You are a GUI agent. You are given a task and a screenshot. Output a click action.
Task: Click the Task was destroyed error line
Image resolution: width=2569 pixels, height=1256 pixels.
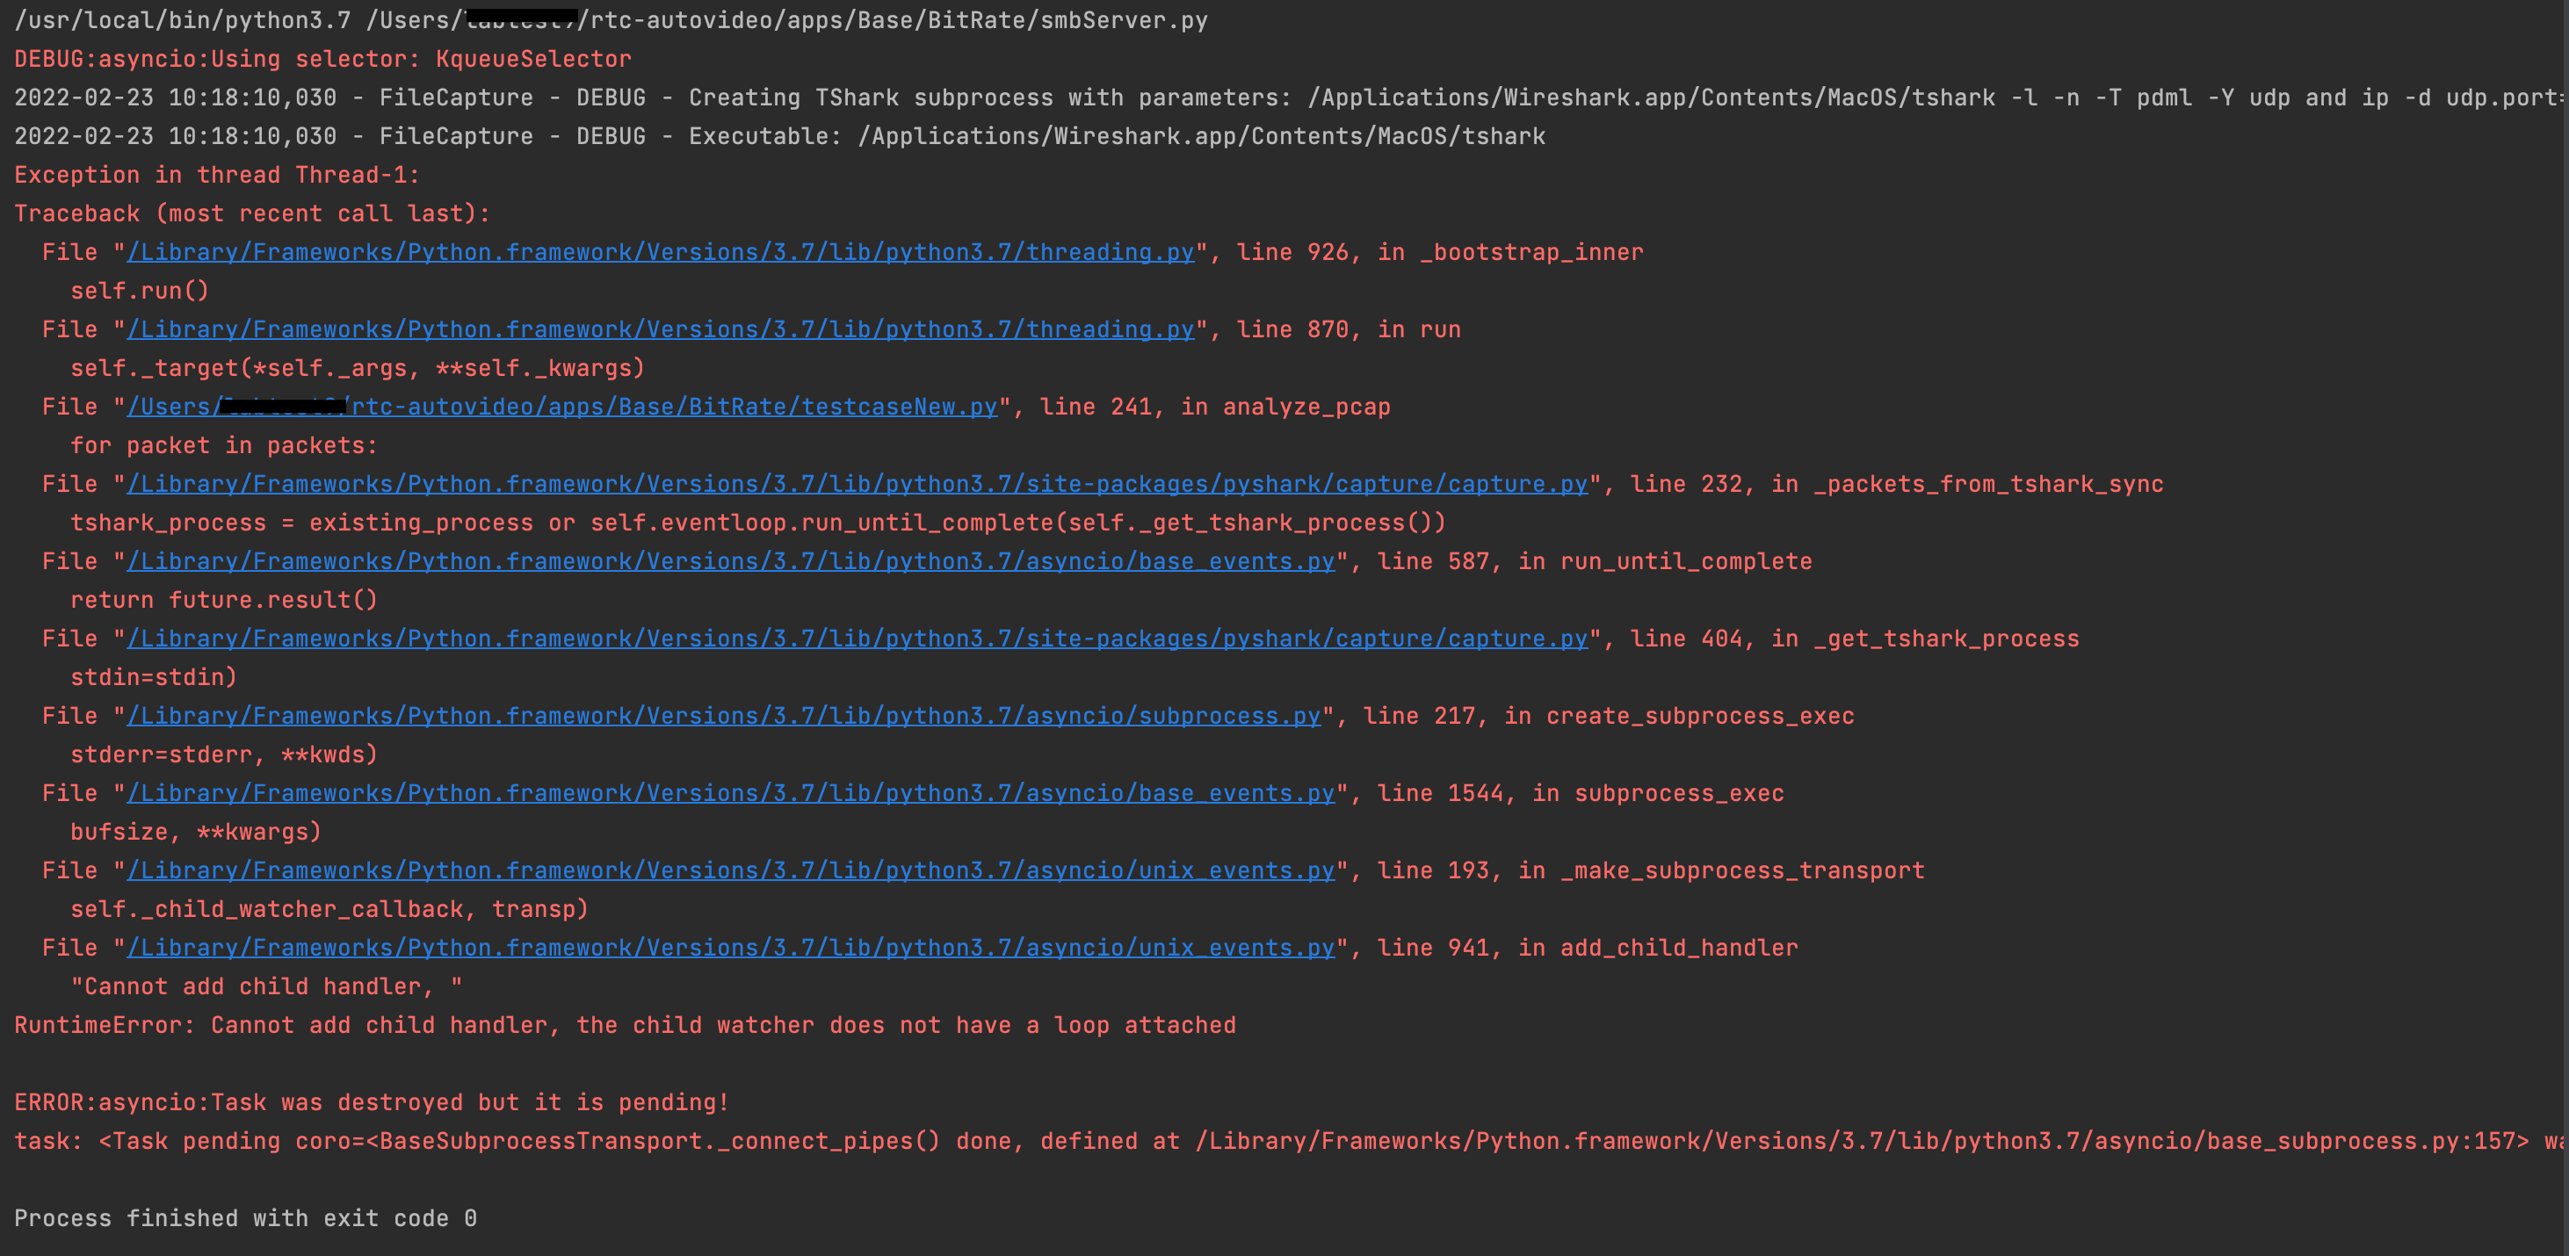tap(369, 1101)
